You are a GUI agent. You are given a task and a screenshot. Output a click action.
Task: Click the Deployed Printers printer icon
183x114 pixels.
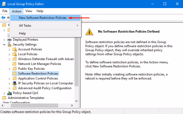(x=9, y=40)
